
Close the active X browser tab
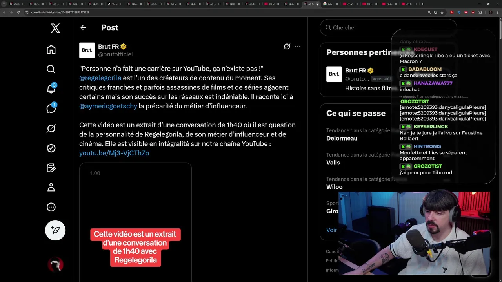click(x=318, y=4)
